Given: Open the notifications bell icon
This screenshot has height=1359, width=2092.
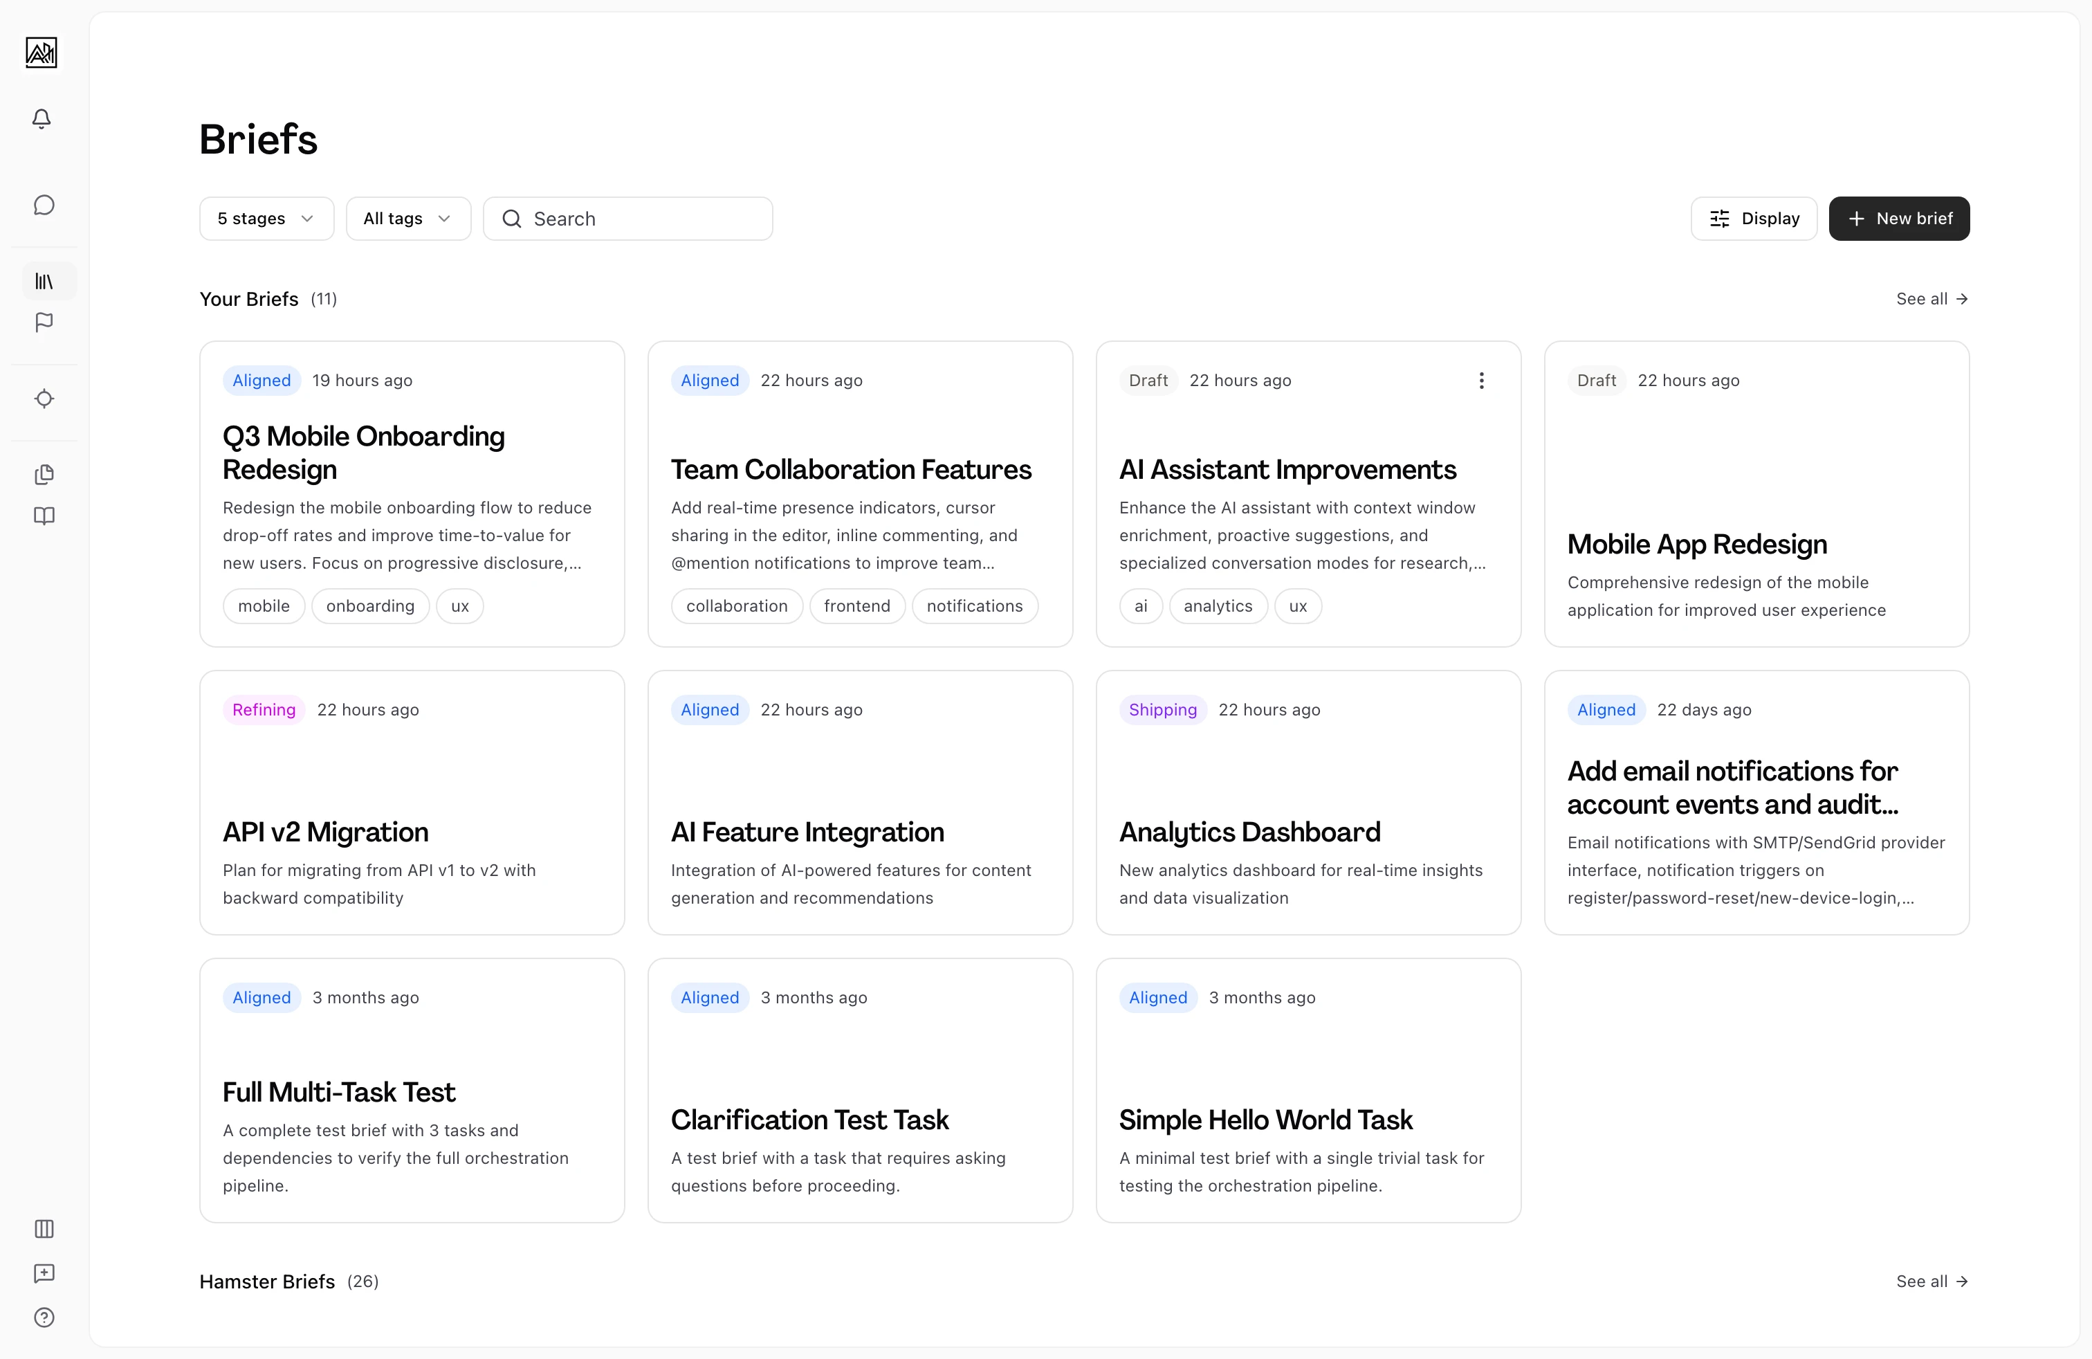Looking at the screenshot, I should click(x=42, y=119).
